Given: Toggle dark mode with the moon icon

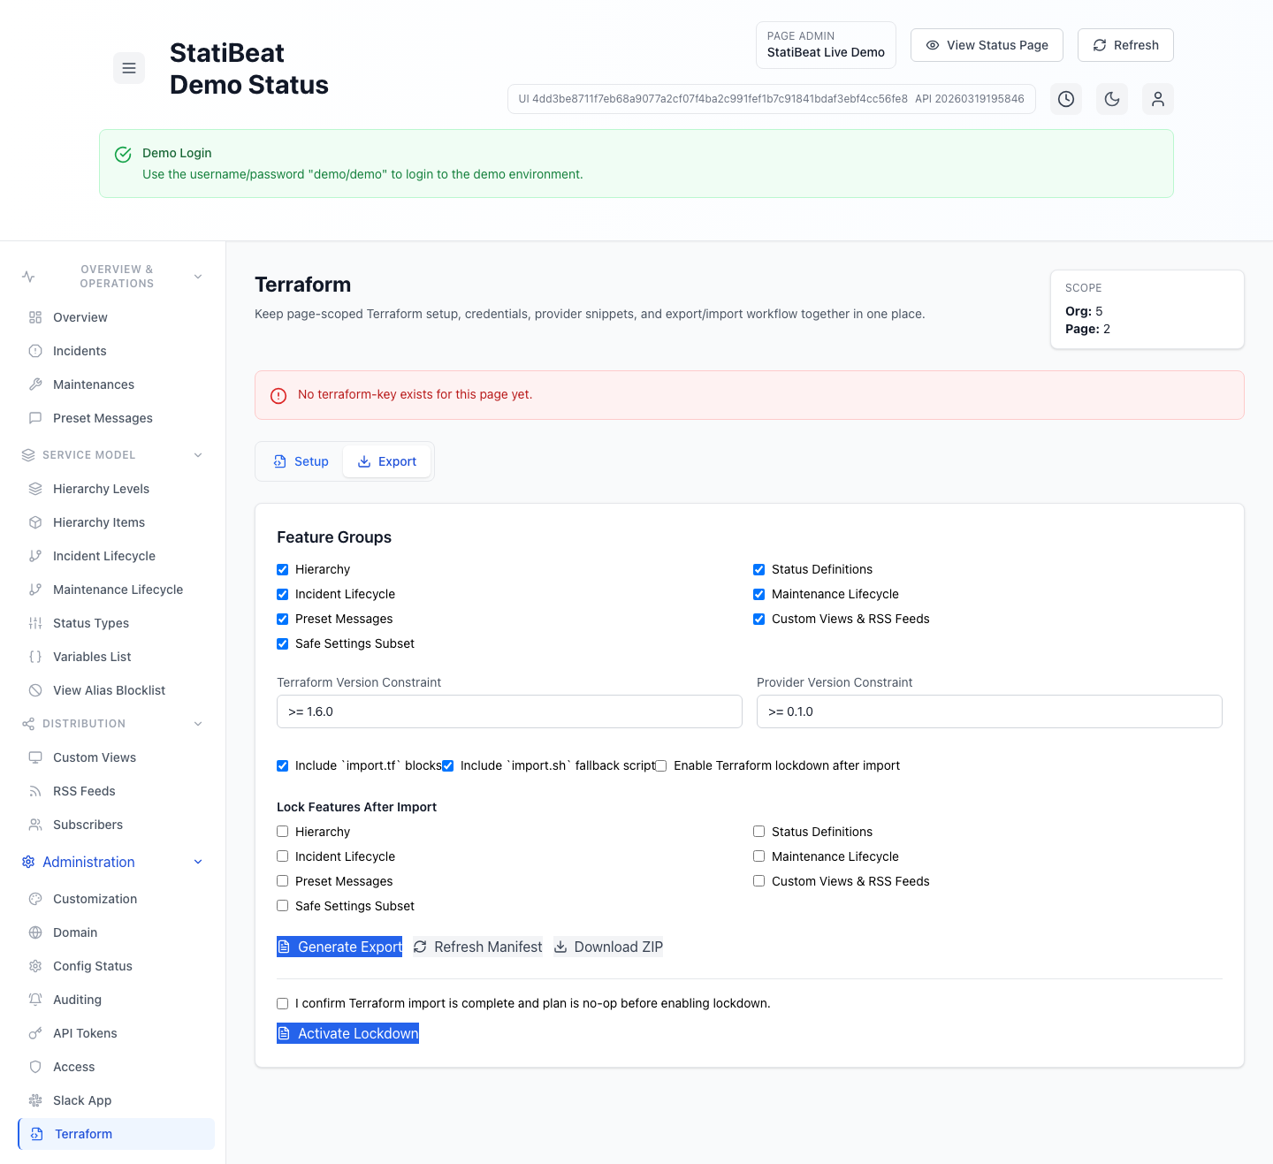Looking at the screenshot, I should 1111,98.
